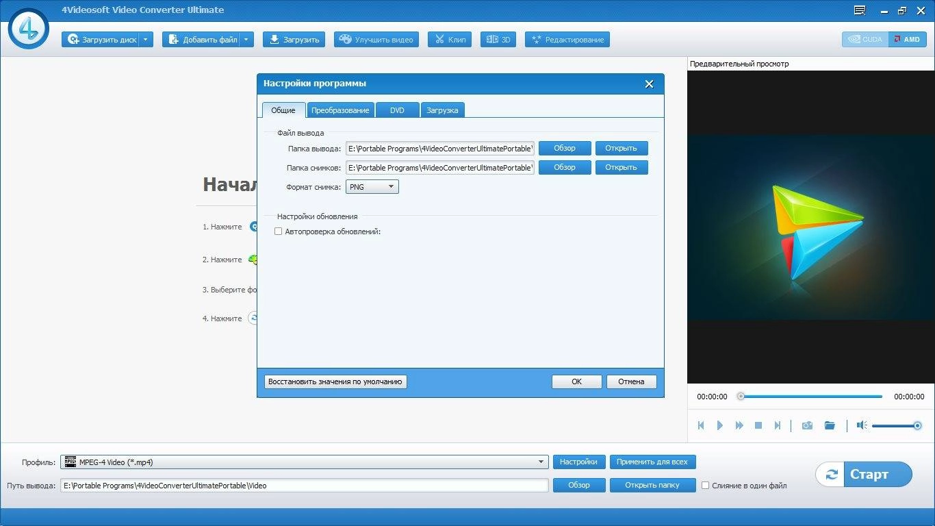935x526 pixels.
Task: Click the fast forward icon
Action: point(739,425)
